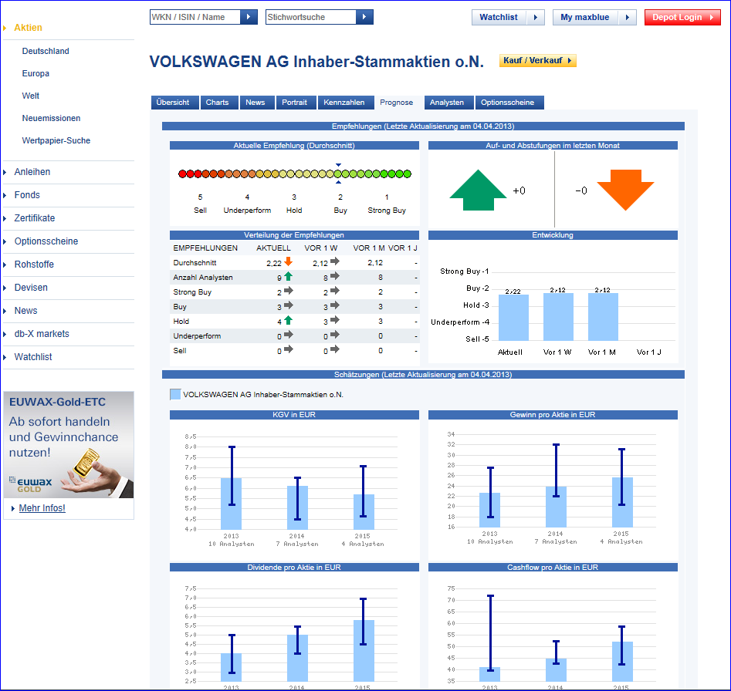Click the orange down arrow beside 2,22
The width and height of the screenshot is (731, 691).
point(289,261)
